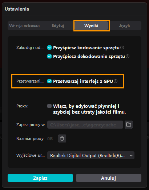Click the Przetwarzaj interfejs z GPU label

(x=83, y=81)
